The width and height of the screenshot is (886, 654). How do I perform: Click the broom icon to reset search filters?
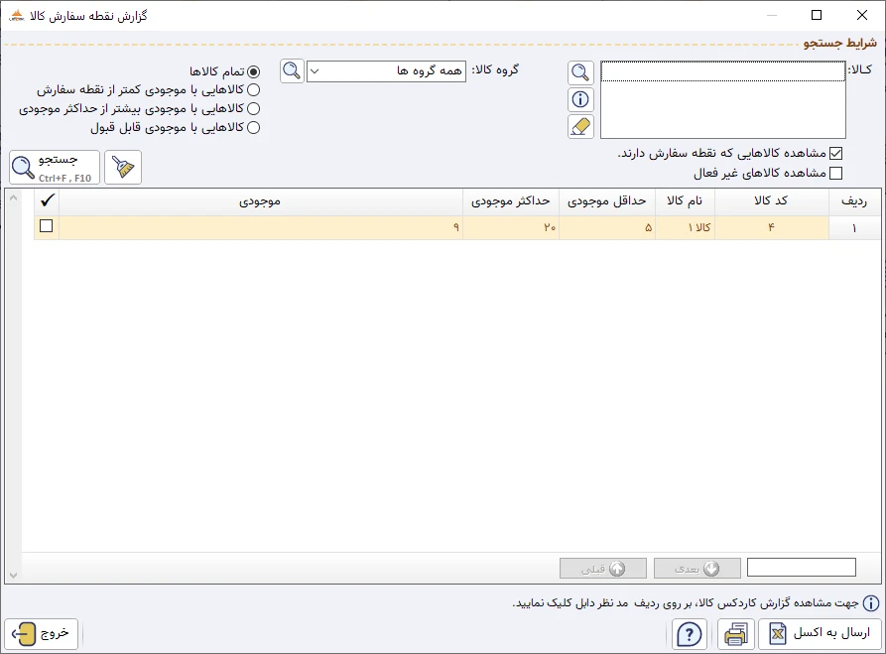click(122, 167)
